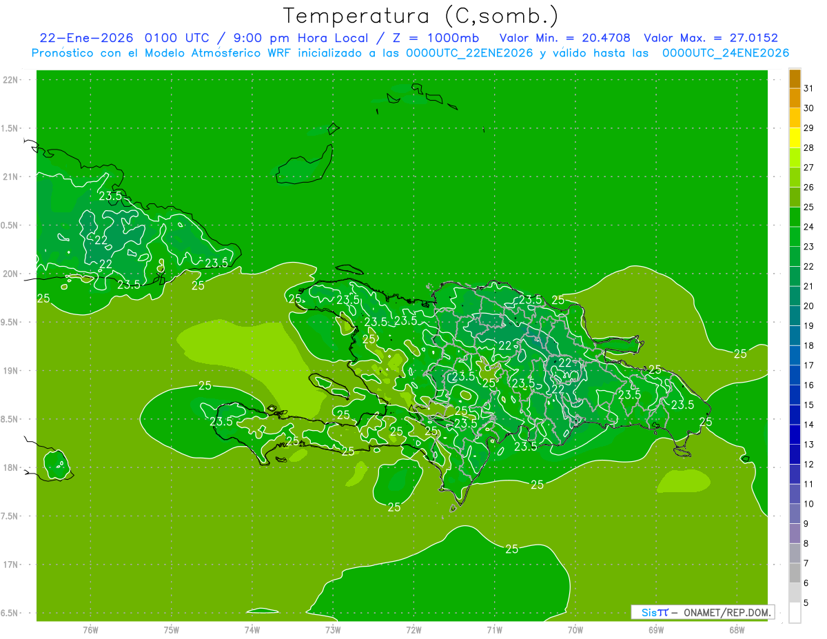Click the '31' colorbar legend label
Image resolution: width=827 pixels, height=639 pixels.
pos(809,88)
